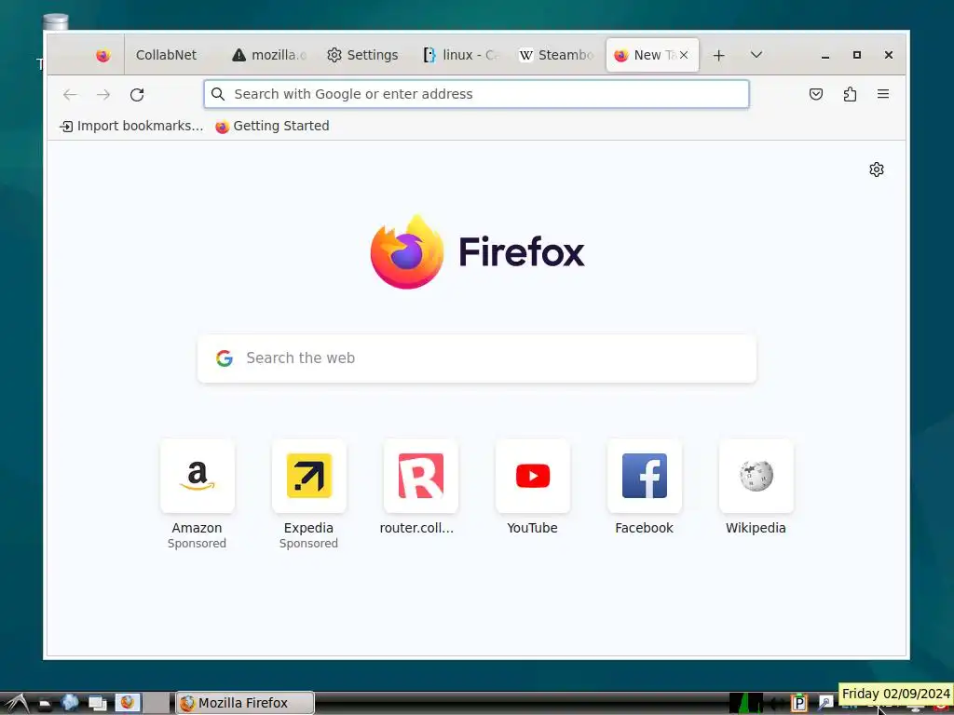Click Import bookmarks in bookmarks toolbar

point(131,126)
